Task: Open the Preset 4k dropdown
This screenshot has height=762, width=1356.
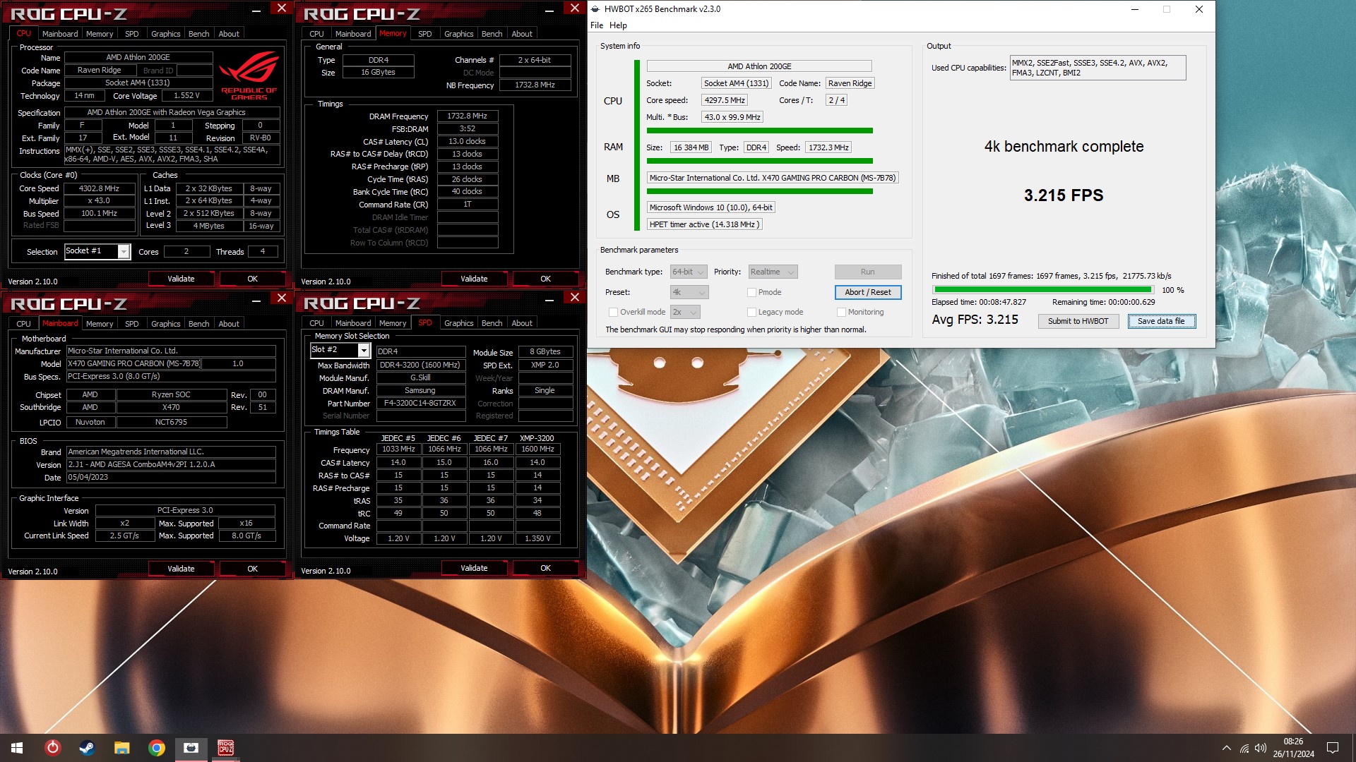Action: [689, 292]
